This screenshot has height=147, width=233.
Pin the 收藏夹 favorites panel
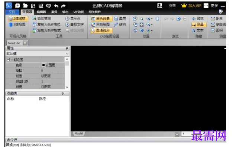[x=63, y=93]
